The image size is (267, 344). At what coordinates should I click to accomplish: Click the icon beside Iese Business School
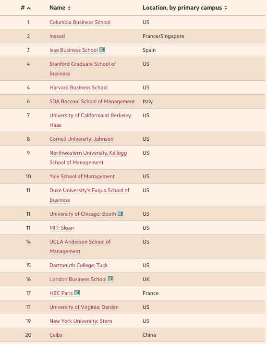[x=102, y=49]
